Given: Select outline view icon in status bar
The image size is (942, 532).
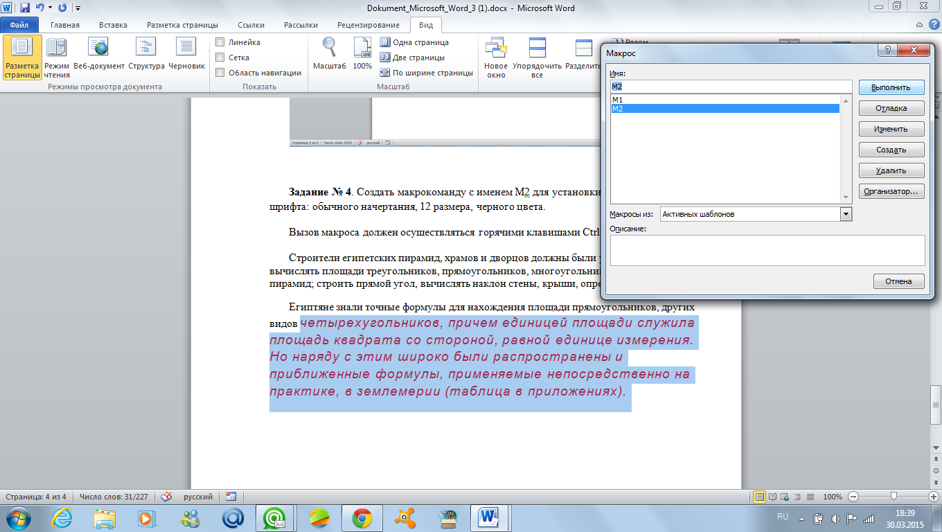Looking at the screenshot, I should point(797,497).
